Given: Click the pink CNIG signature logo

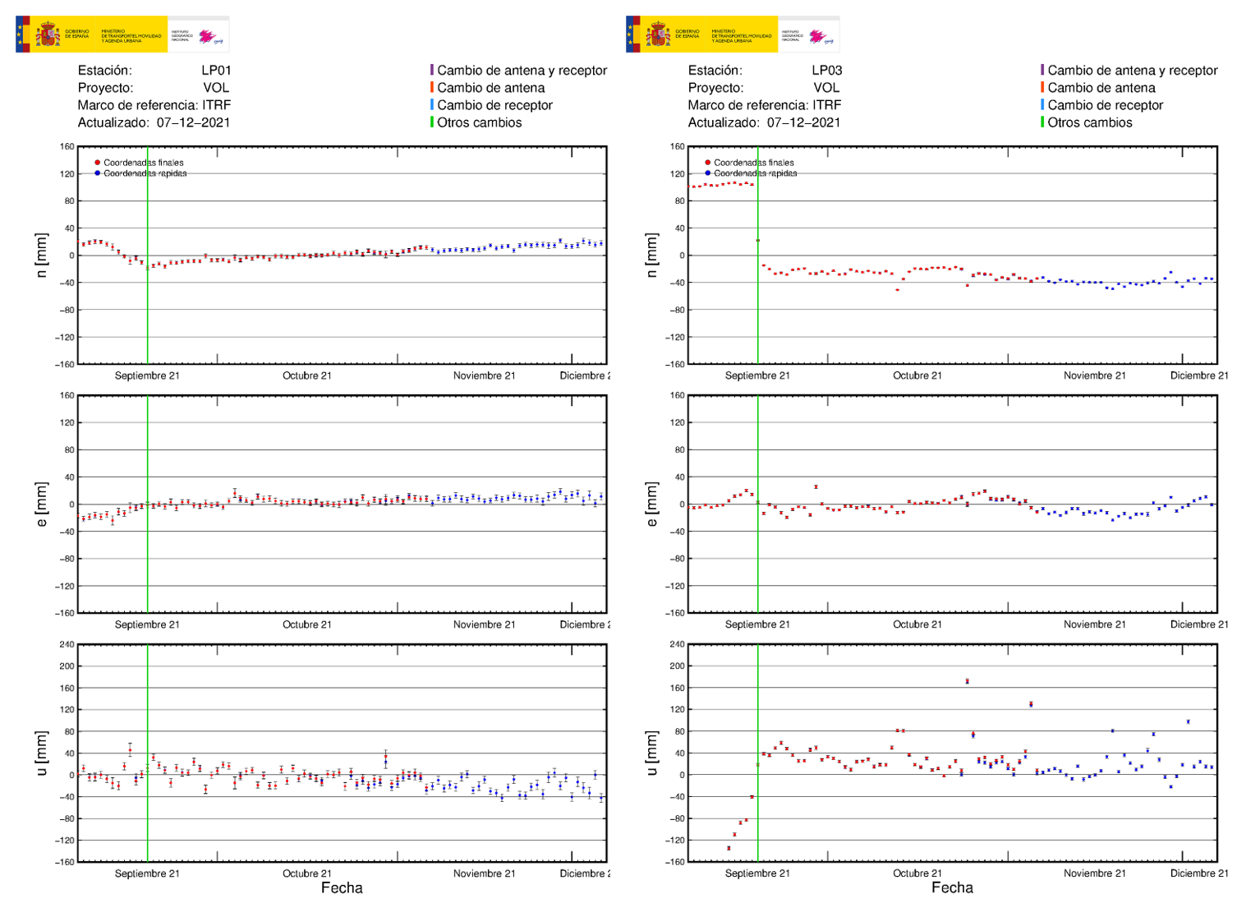Looking at the screenshot, I should pos(207,35).
